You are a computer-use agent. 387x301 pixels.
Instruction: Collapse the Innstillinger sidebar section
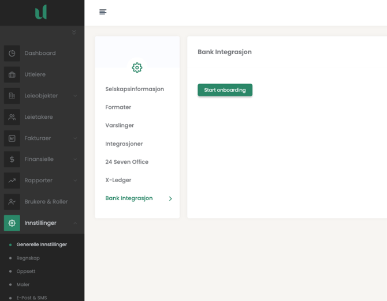(76, 223)
